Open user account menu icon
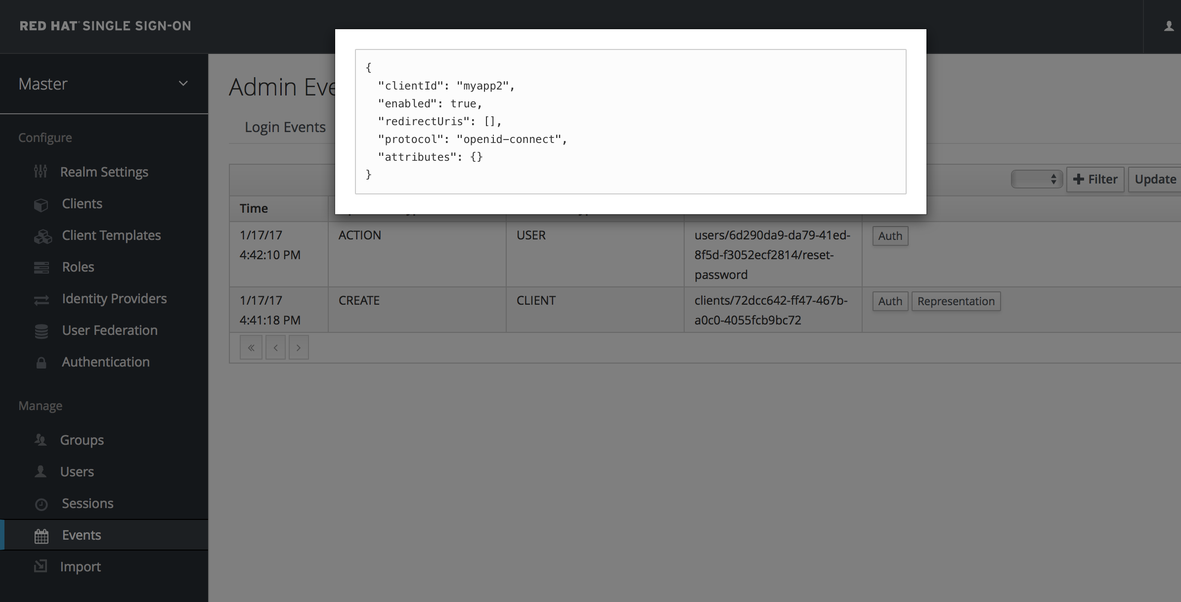The image size is (1181, 602). click(1169, 26)
